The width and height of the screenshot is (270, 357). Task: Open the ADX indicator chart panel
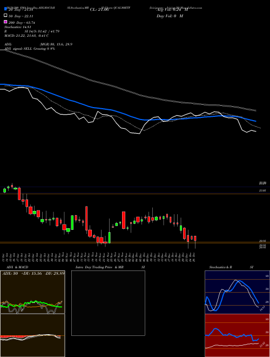click(32, 292)
